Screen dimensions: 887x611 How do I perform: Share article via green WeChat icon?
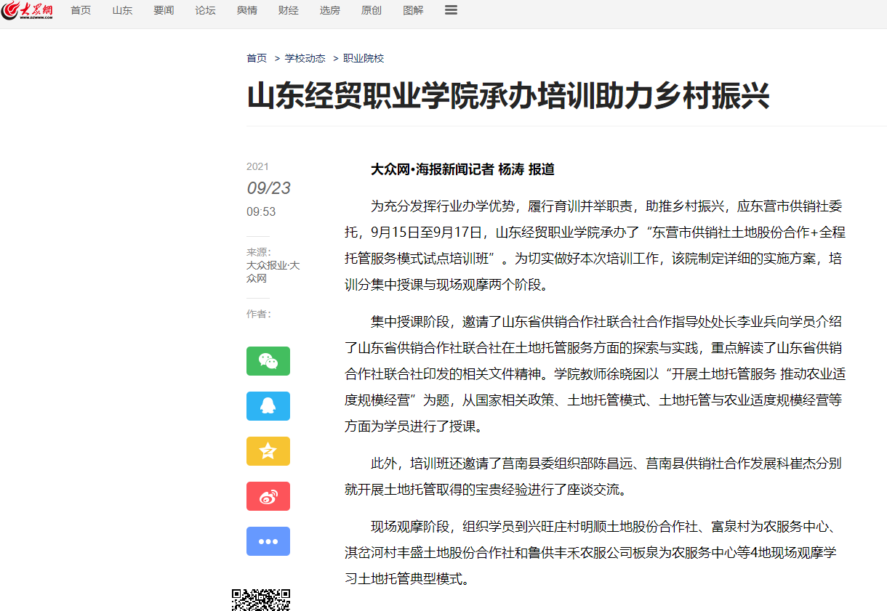tap(268, 361)
